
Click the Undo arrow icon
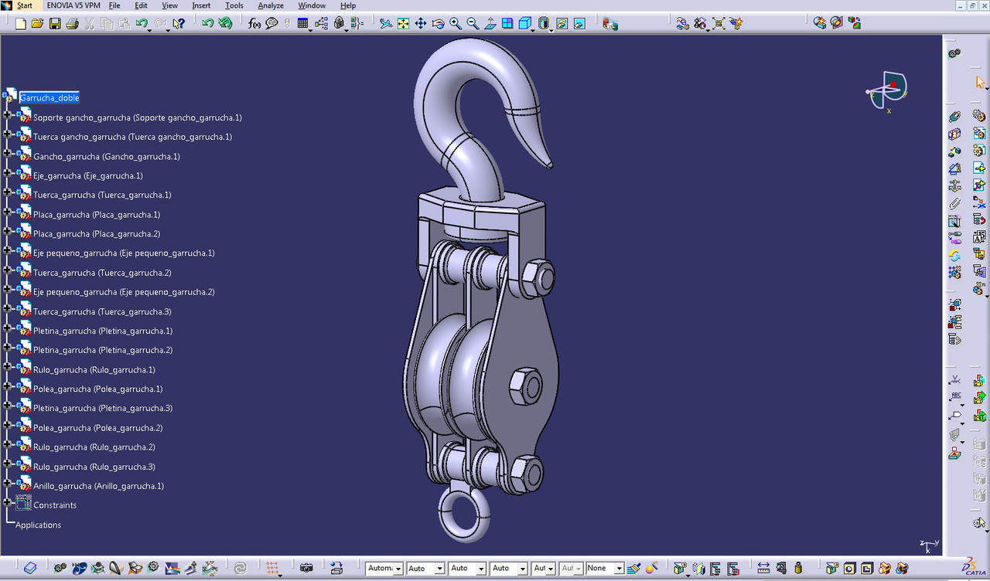142,24
